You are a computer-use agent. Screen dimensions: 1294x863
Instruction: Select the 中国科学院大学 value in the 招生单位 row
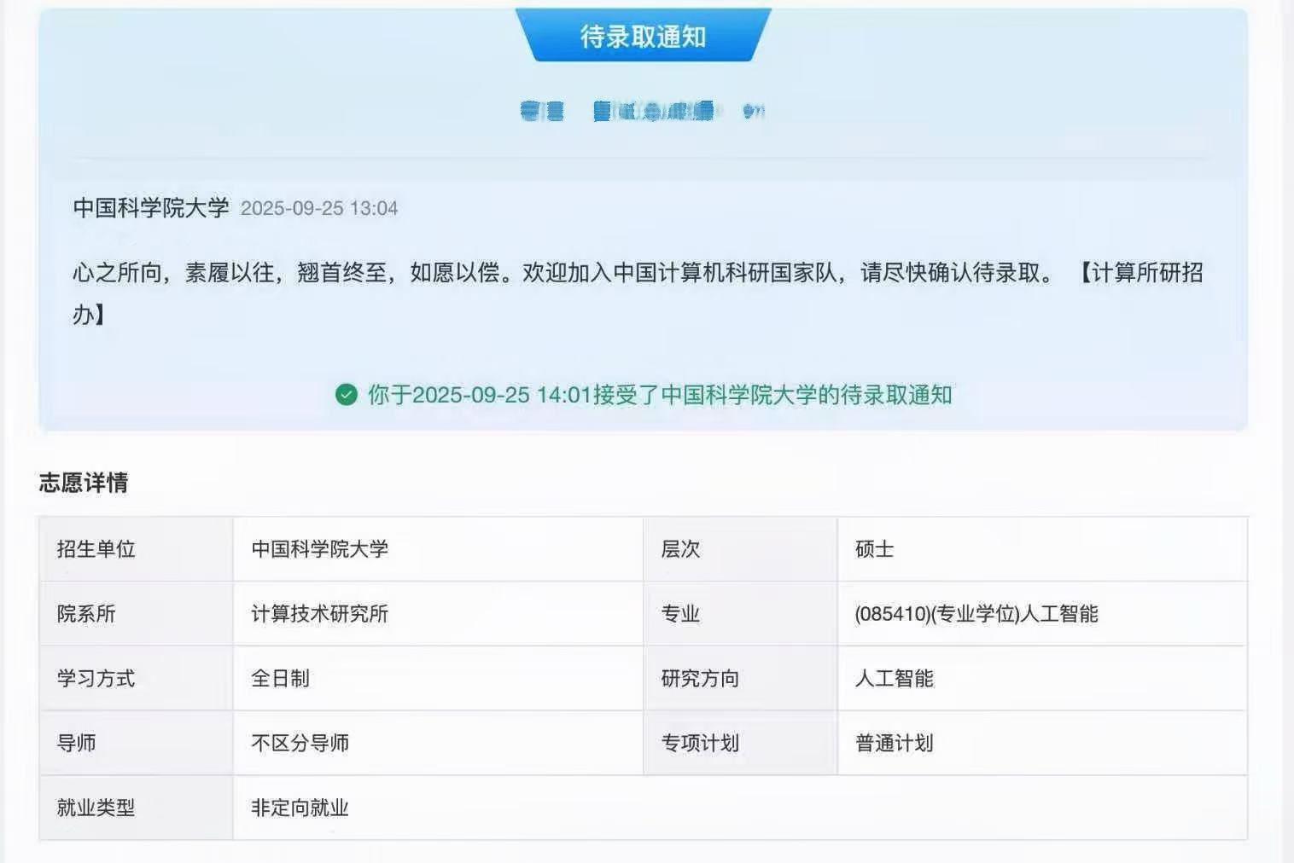pos(438,549)
